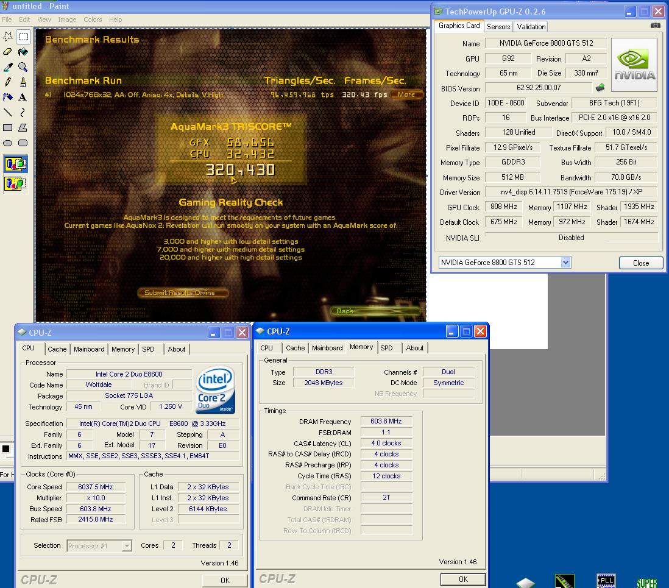Open SPD tab in left CPU-Z window

pos(149,349)
